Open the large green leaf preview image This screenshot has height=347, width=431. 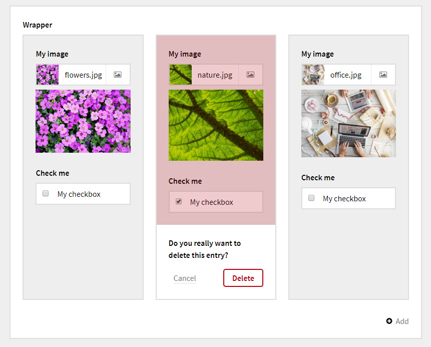click(216, 125)
